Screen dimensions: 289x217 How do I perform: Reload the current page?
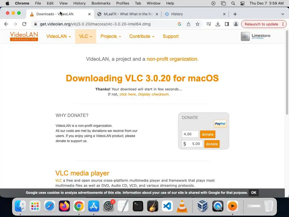(x=24, y=24)
